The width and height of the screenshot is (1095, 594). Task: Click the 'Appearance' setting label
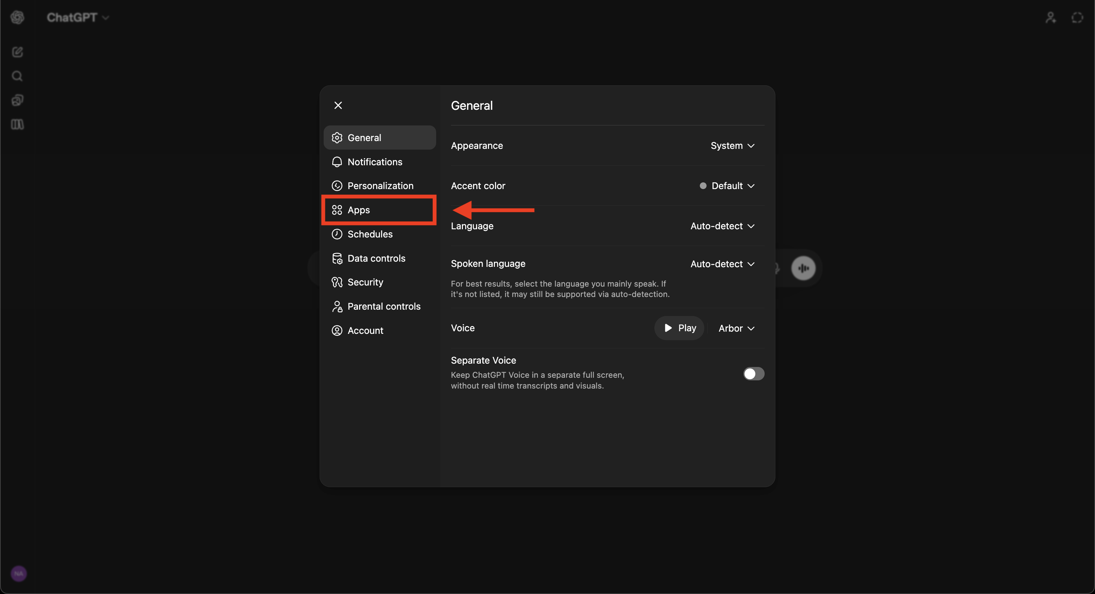477,146
